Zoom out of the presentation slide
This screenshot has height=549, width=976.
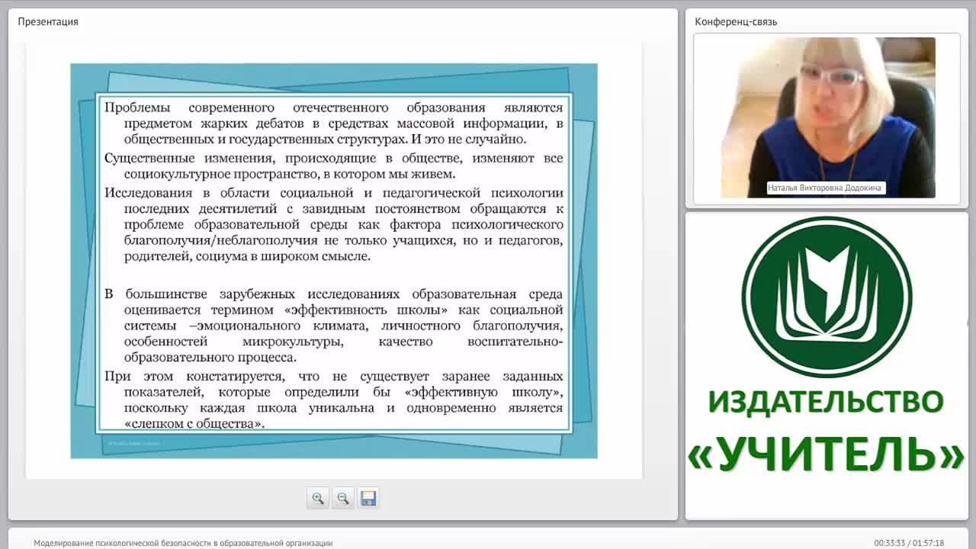point(343,498)
